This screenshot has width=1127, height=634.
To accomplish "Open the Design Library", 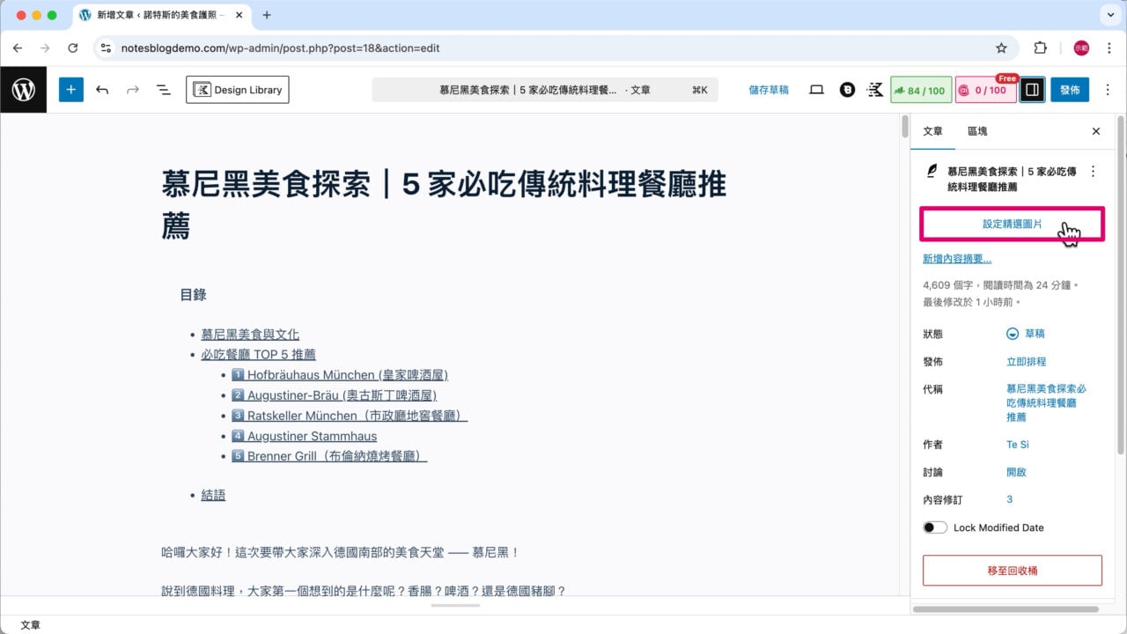I will pyautogui.click(x=237, y=89).
